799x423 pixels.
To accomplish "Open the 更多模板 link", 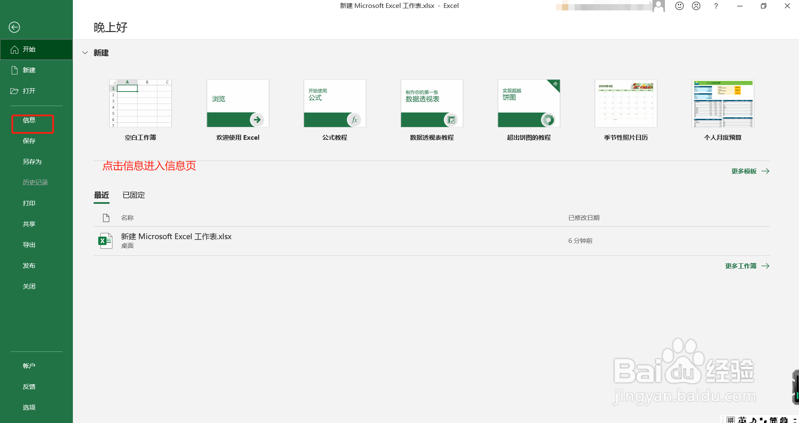I will coord(744,171).
